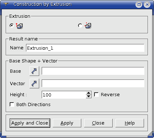Select the extrusion by two points icon
This screenshot has height=138, width=154.
pyautogui.click(x=88, y=26)
